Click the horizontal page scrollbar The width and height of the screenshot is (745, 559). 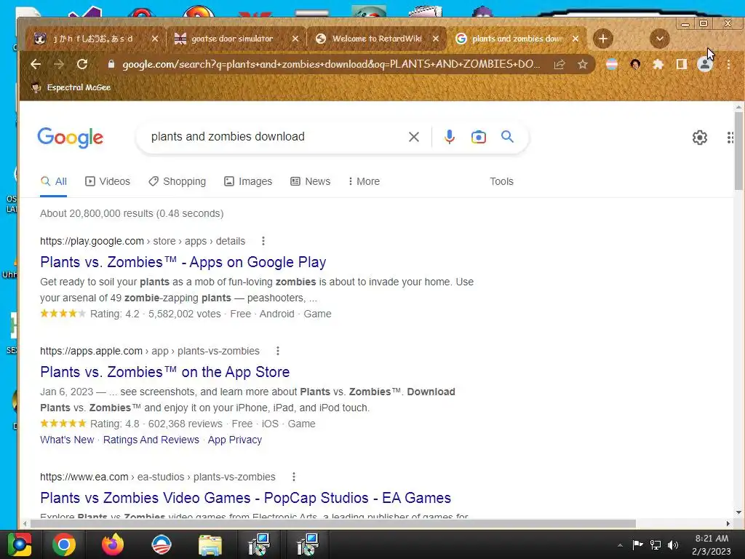[332, 523]
